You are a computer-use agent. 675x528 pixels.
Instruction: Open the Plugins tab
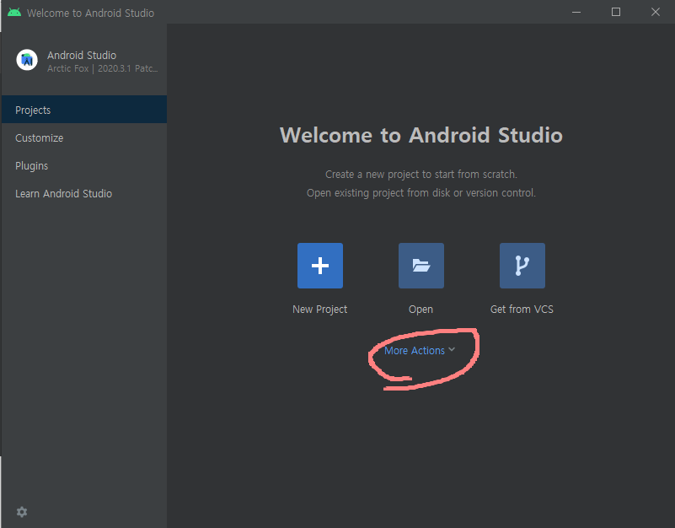84,165
